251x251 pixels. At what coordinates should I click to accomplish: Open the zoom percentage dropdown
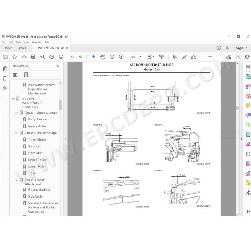[x=141, y=57]
